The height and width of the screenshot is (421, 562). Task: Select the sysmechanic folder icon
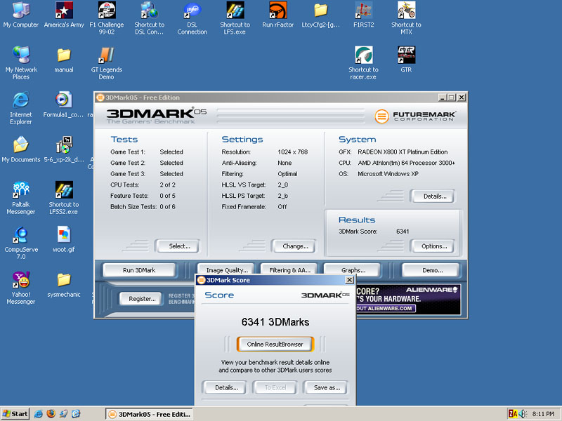[64, 284]
